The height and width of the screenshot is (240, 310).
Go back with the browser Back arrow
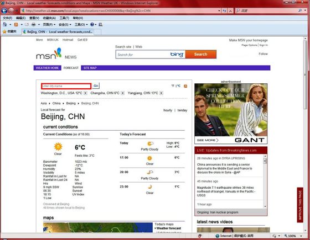click(x=4, y=10)
